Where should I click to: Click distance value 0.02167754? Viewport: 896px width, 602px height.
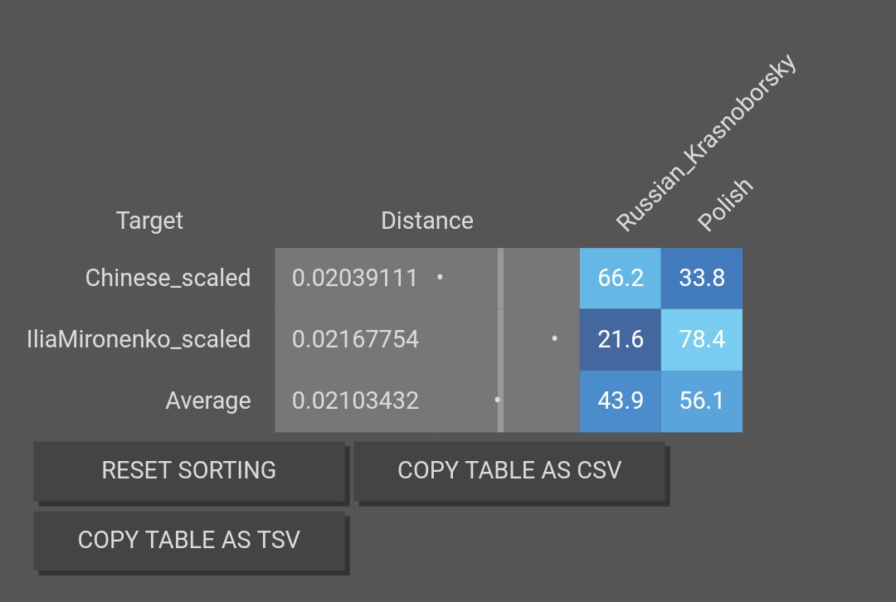point(355,339)
